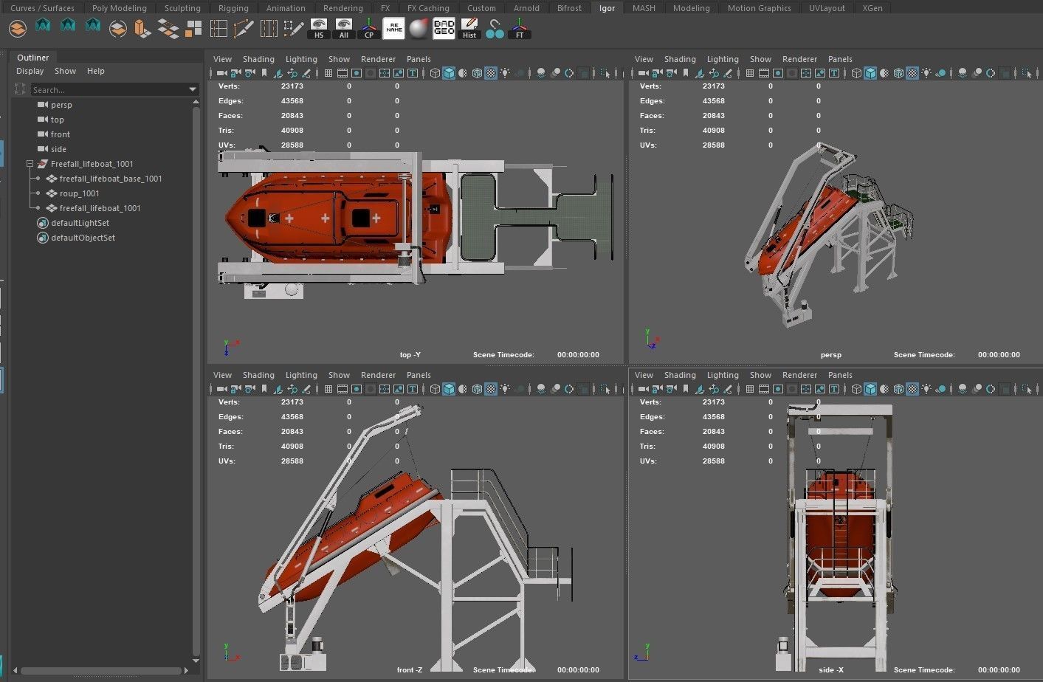Open Panels menu in top view panel
The width and height of the screenshot is (1043, 682).
419,59
